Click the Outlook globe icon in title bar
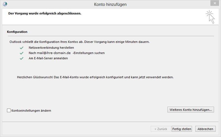The height and width of the screenshot is (137, 221). click(5, 4)
